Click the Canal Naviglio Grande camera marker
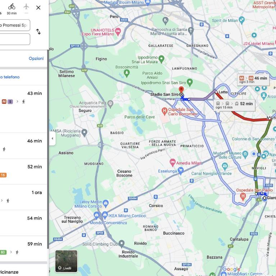The image size is (276, 276). [x=225, y=166]
